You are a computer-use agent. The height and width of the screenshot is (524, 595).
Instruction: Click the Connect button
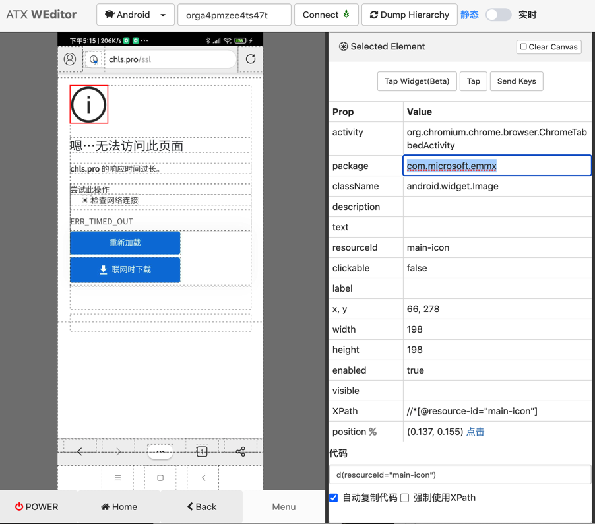[x=326, y=15]
